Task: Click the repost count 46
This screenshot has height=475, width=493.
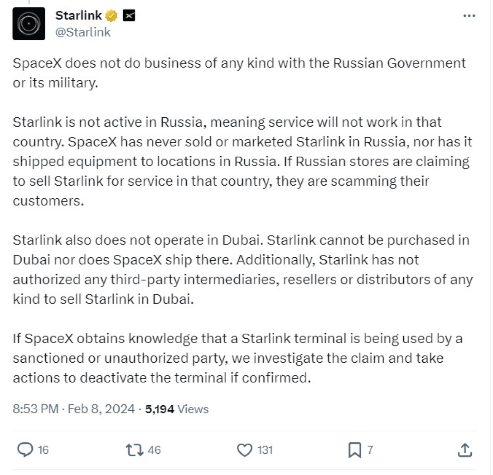Action: [x=154, y=450]
